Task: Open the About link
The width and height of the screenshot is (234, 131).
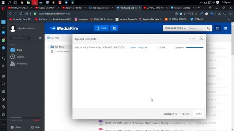Action: click(x=16, y=127)
